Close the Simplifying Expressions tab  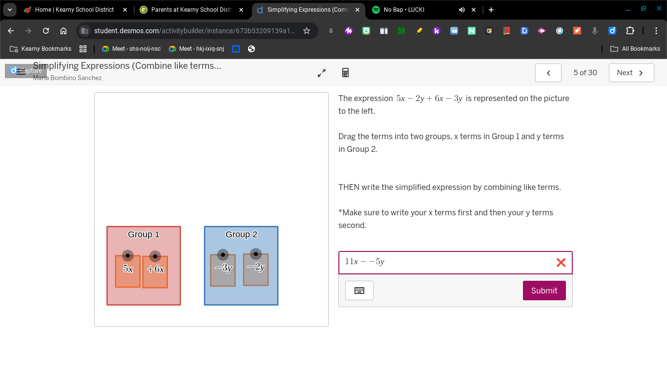point(357,10)
